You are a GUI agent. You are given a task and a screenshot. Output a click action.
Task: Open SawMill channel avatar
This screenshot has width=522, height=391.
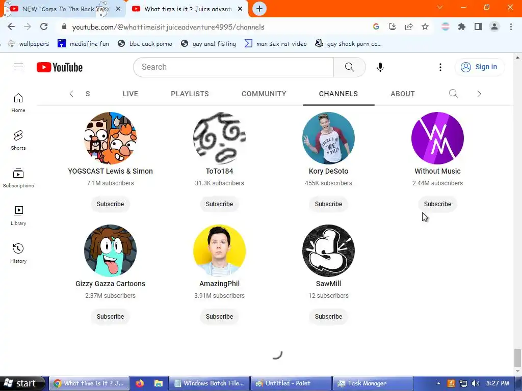tap(328, 250)
